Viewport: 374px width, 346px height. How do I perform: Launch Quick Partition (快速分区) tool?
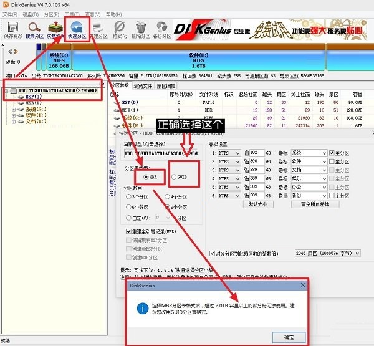(x=77, y=30)
